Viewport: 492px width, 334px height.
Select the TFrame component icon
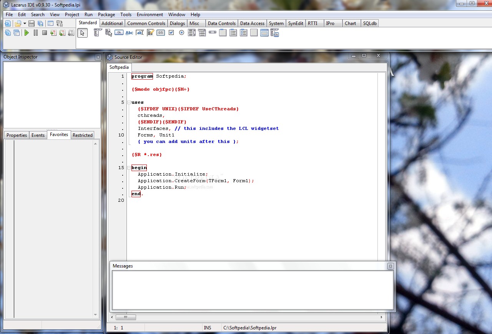pyautogui.click(x=264, y=33)
